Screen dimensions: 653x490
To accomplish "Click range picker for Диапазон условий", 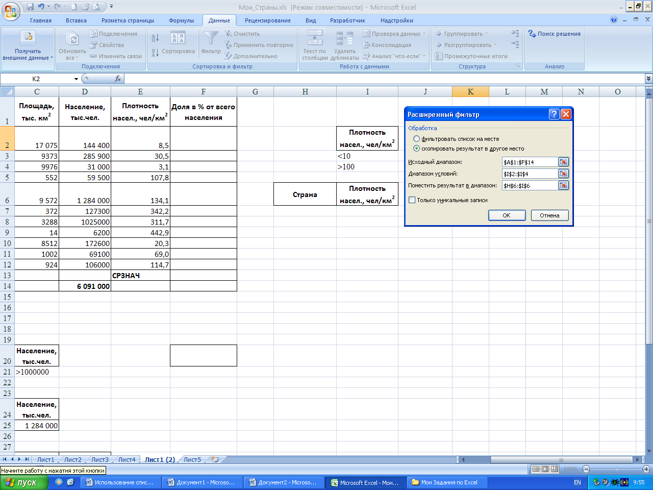I will [563, 174].
